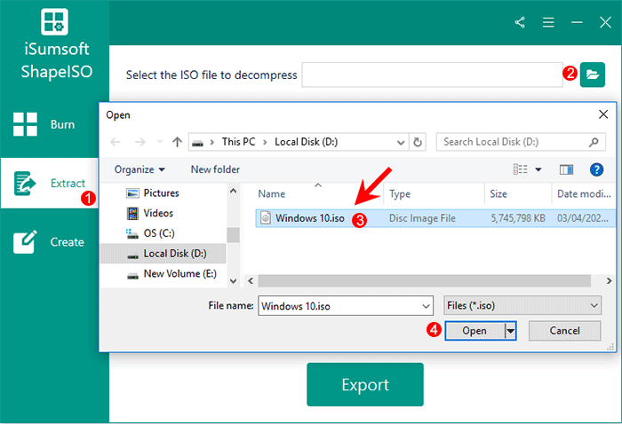Click the Open button
Viewport: 622px width, 424px height.
pyautogui.click(x=474, y=331)
